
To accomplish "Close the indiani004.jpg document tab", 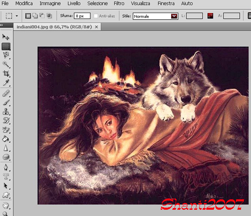I will coord(96,27).
